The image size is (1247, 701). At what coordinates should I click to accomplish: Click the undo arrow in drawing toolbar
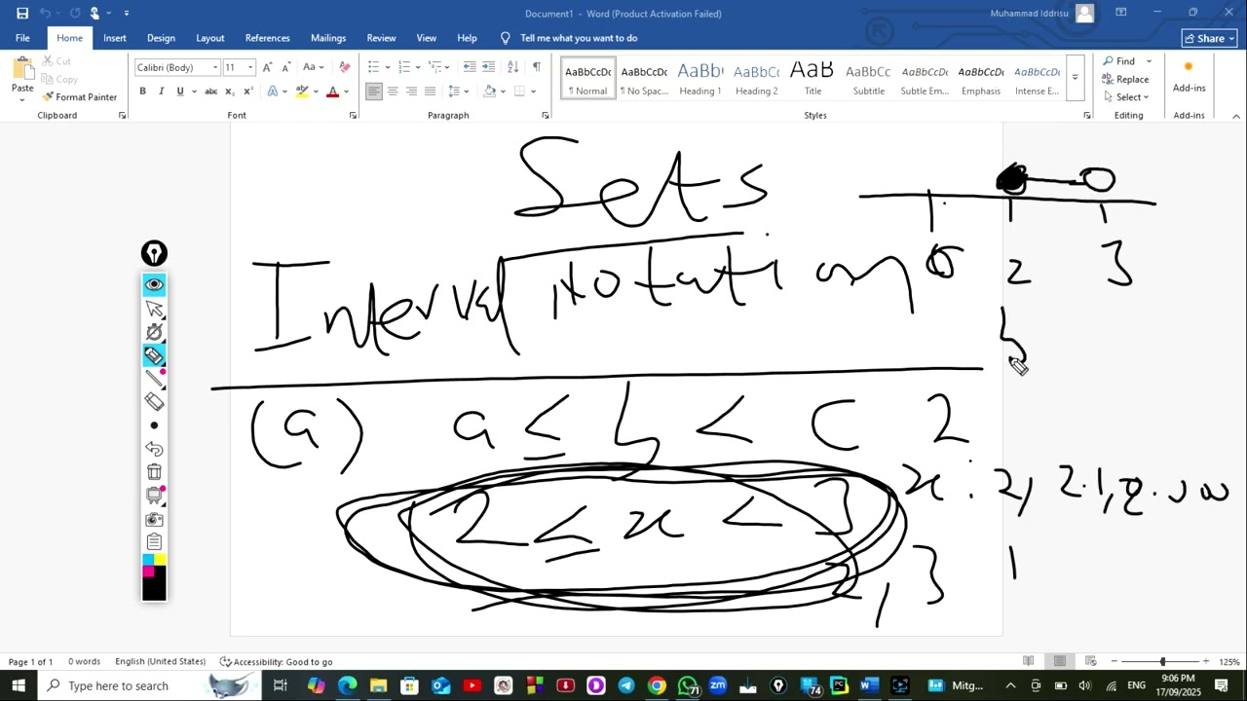click(x=154, y=449)
